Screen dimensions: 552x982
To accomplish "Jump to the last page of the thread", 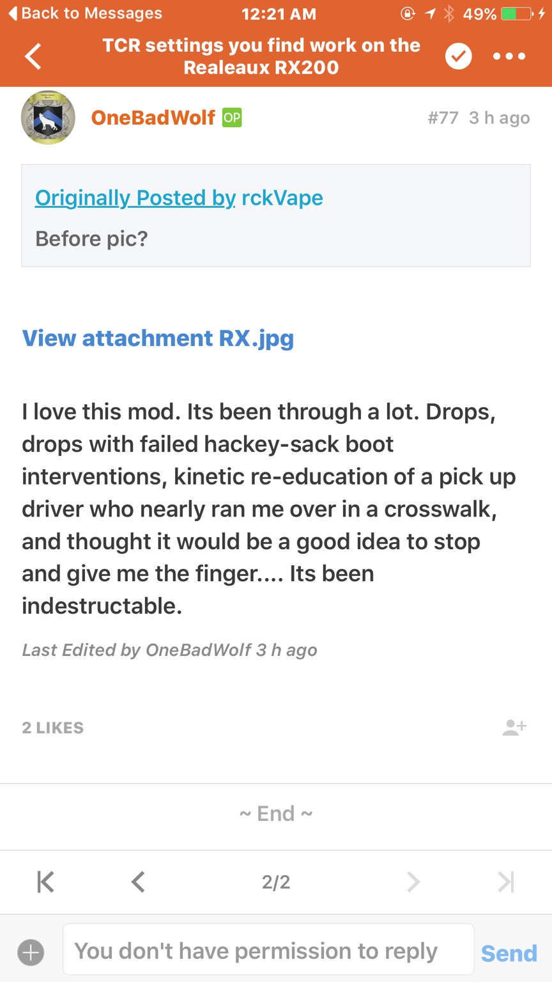I will pos(505,882).
